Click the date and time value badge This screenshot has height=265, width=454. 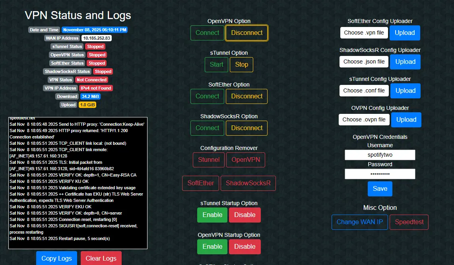coord(95,30)
